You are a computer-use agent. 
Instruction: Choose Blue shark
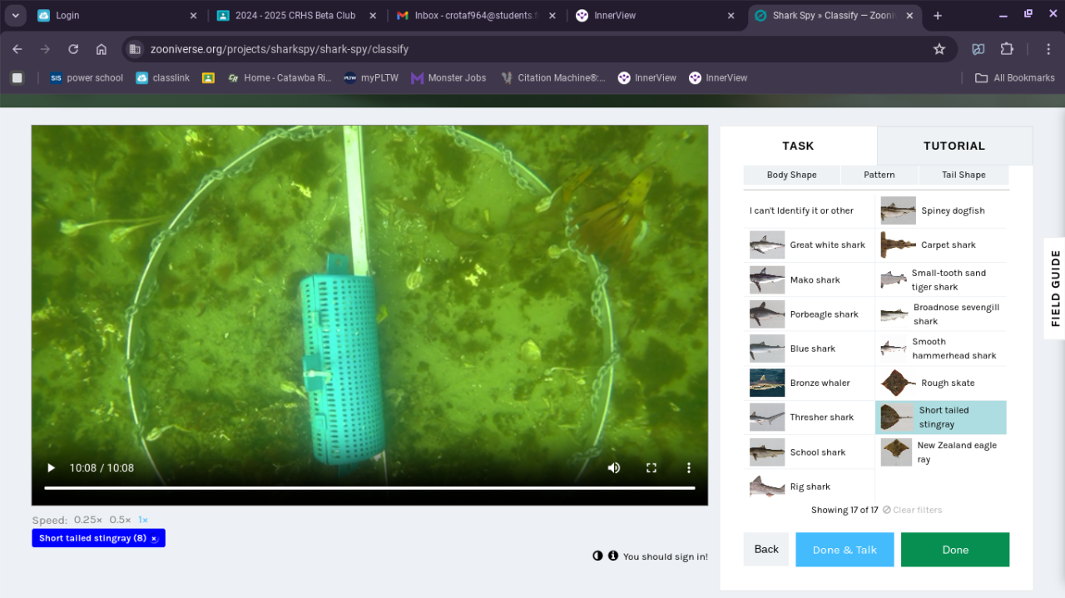pos(809,348)
